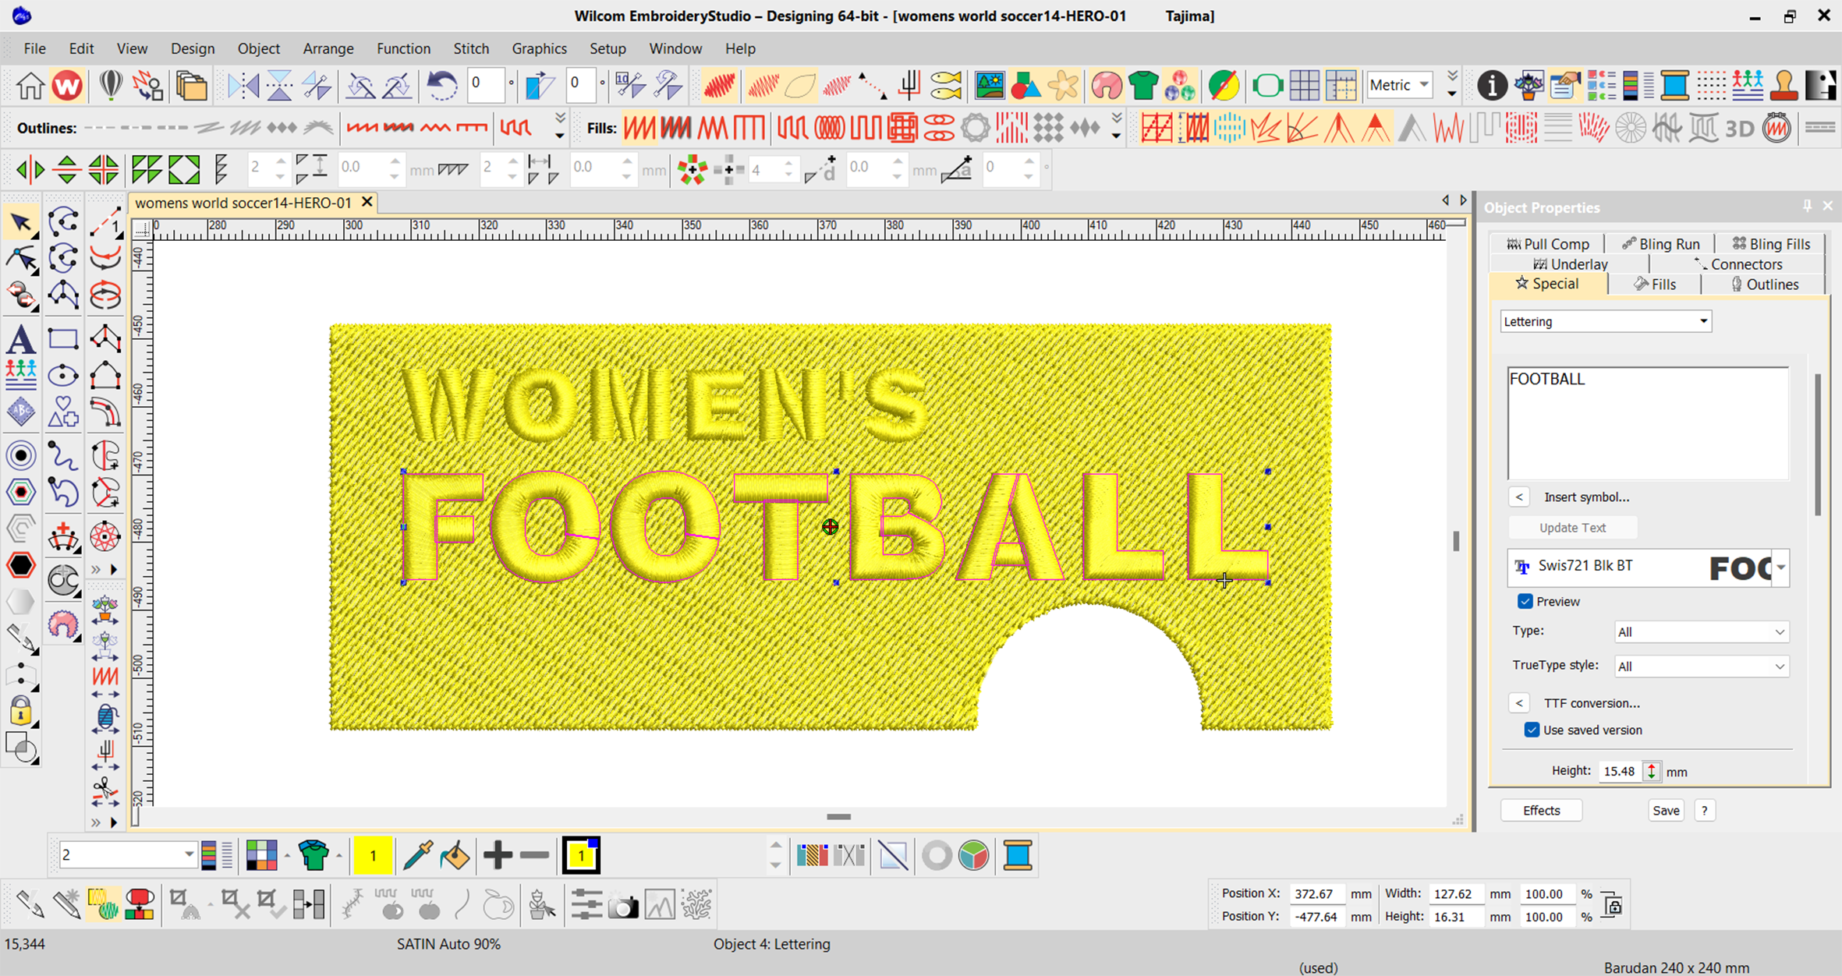Disable Use saved version

pyautogui.click(x=1532, y=730)
